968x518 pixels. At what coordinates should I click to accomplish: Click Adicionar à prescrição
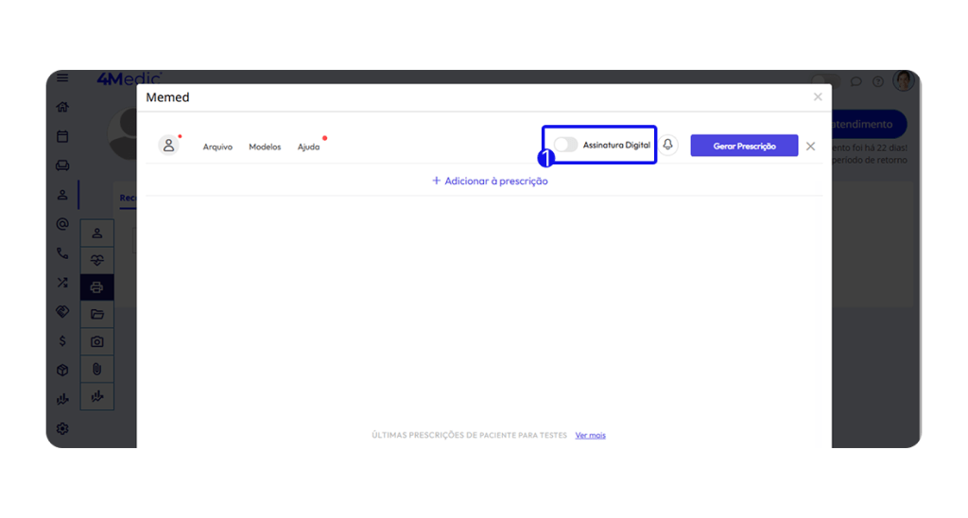click(490, 181)
